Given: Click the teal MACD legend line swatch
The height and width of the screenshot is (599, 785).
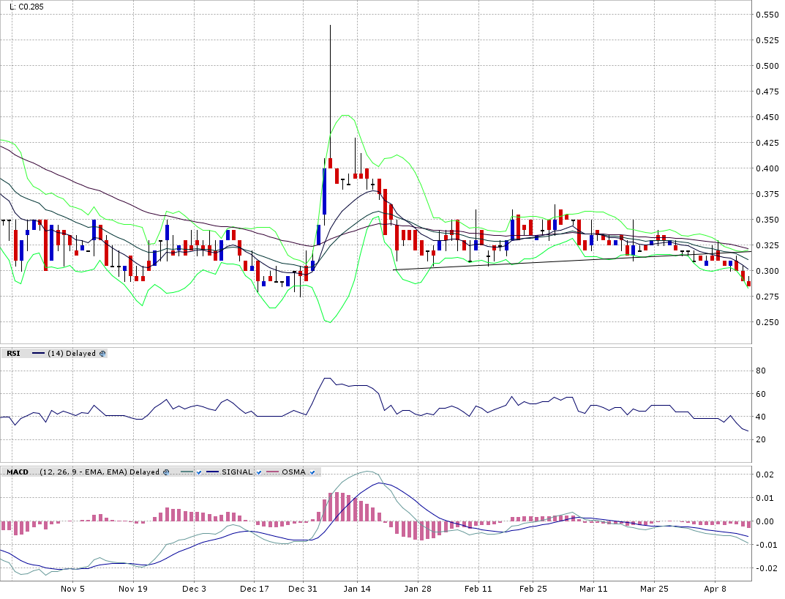Looking at the screenshot, I should [186, 472].
